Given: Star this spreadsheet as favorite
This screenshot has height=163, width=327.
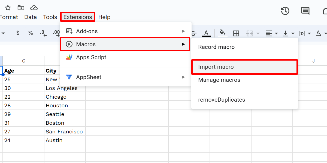Looking at the screenshot, I should click(8, 8).
